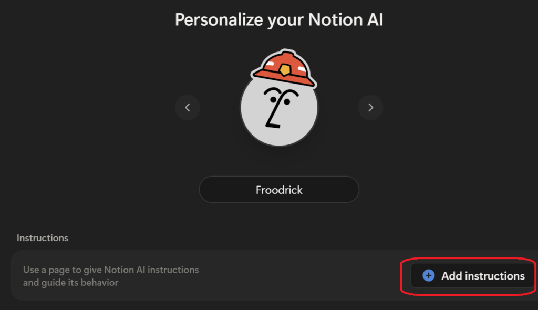Screen dimensions: 538x310
Task: Focus the Notion AI name text box
Action: [279, 190]
